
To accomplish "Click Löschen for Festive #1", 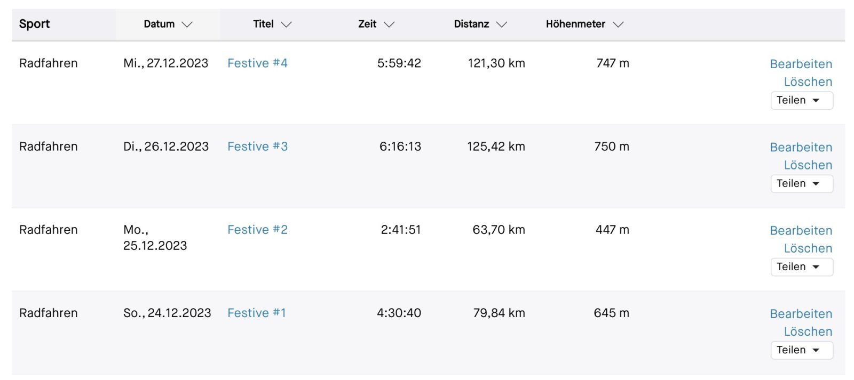I will pos(808,332).
